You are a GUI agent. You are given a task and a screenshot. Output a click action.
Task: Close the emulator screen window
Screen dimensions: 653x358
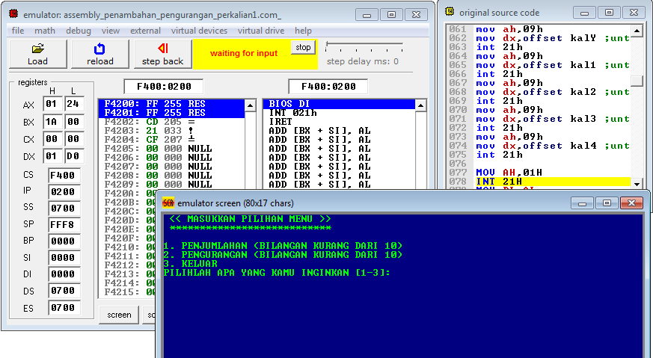point(631,203)
